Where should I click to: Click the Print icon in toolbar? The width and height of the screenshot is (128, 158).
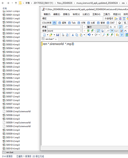pos(63,35)
